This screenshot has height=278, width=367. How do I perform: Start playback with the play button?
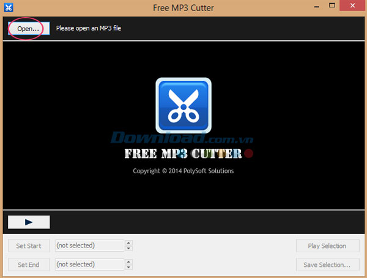click(29, 222)
